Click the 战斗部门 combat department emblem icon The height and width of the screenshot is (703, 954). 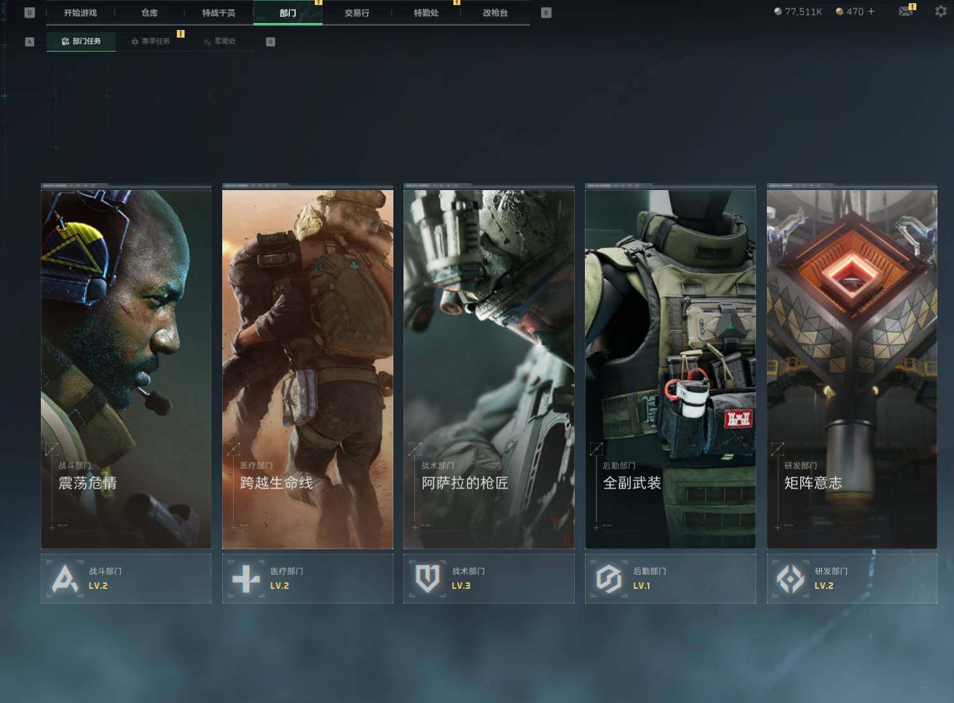[x=65, y=579]
